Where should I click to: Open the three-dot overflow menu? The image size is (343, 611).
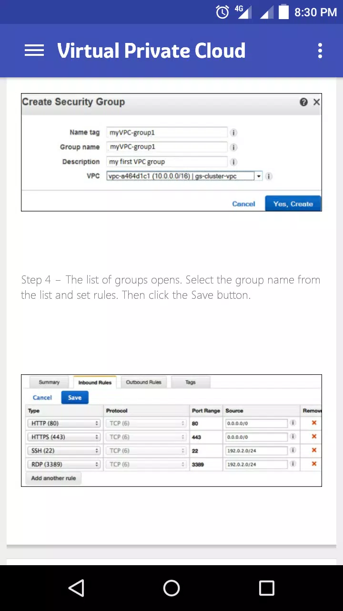tap(320, 51)
